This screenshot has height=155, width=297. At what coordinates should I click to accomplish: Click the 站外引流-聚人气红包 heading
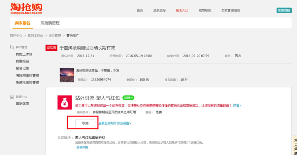coord(97,98)
